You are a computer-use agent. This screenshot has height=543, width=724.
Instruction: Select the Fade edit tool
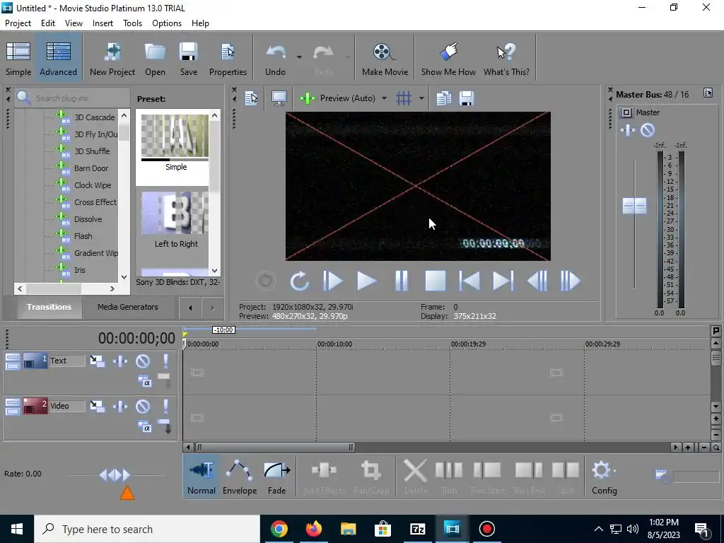(x=276, y=477)
